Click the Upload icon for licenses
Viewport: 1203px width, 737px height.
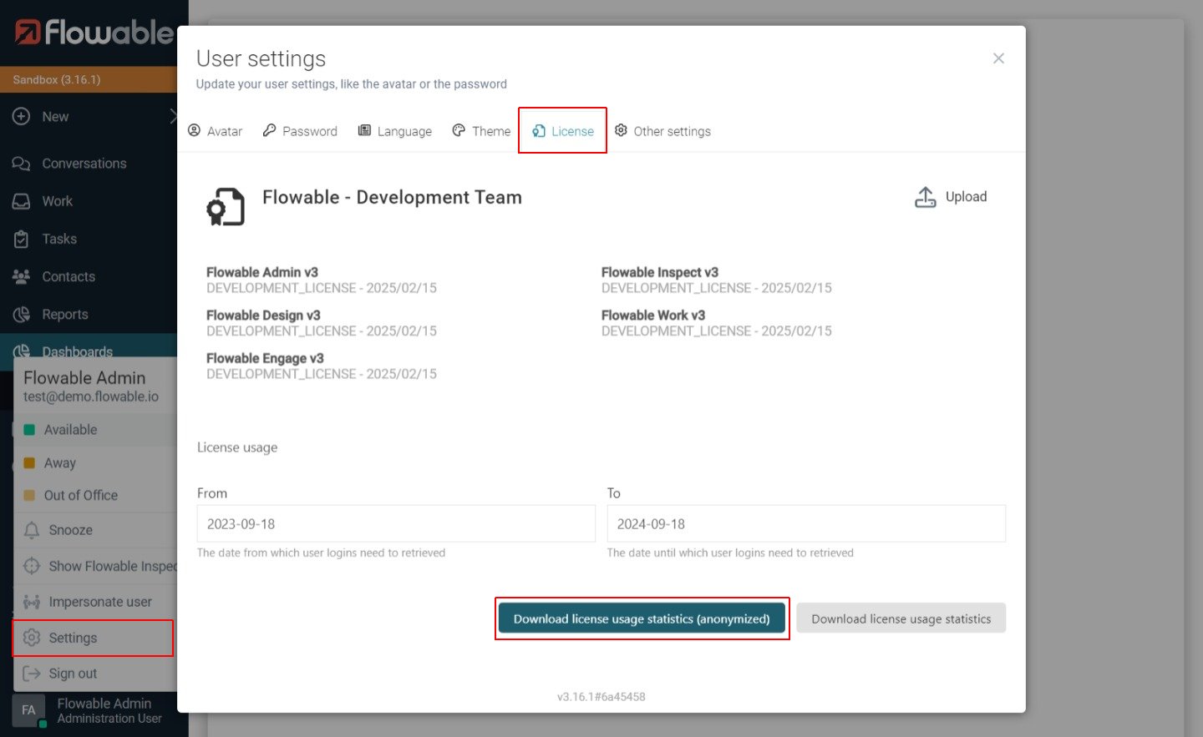click(x=925, y=197)
